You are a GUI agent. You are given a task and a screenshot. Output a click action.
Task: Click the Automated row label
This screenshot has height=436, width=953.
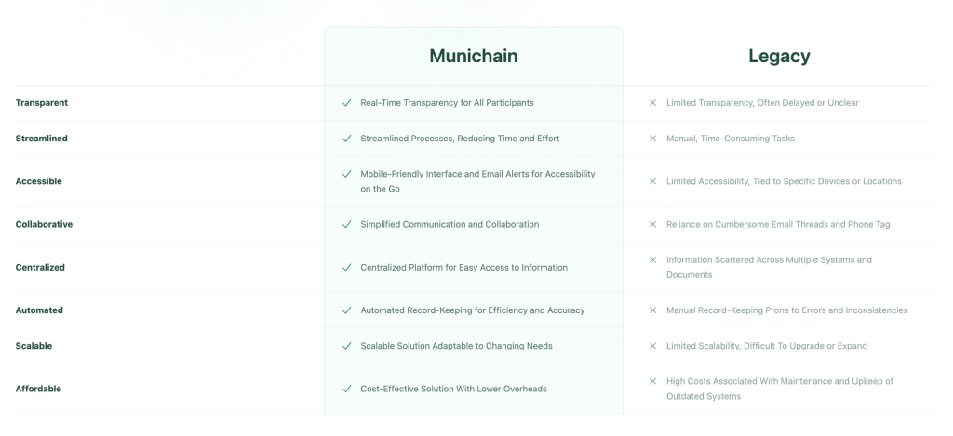click(39, 310)
